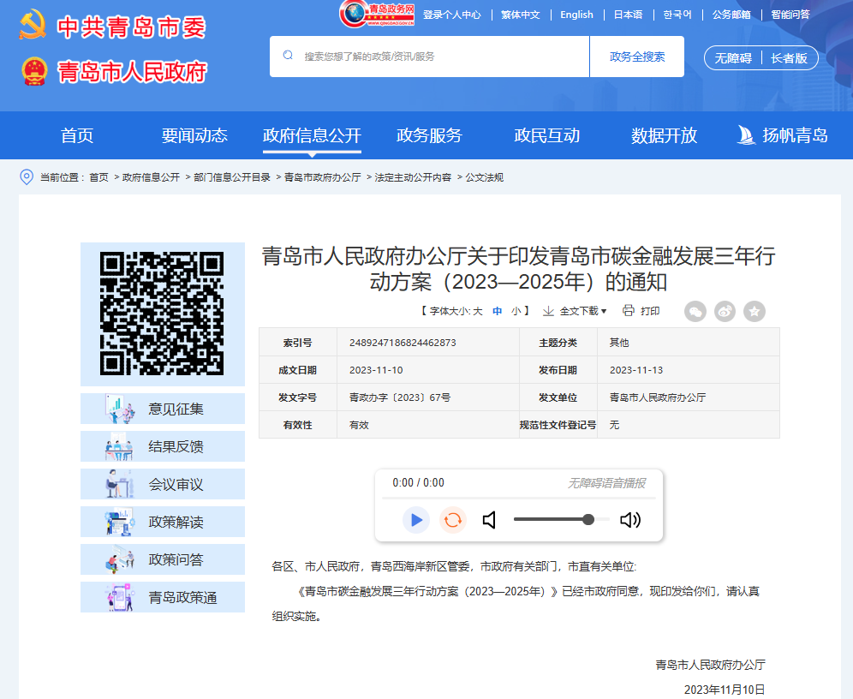This screenshot has height=699, width=853.
Task: Click the audio volume slider track
Action: tap(557, 519)
